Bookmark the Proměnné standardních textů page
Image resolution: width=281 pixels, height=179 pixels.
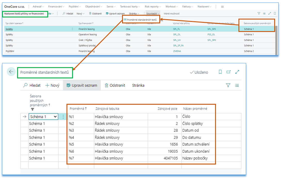[220, 72]
